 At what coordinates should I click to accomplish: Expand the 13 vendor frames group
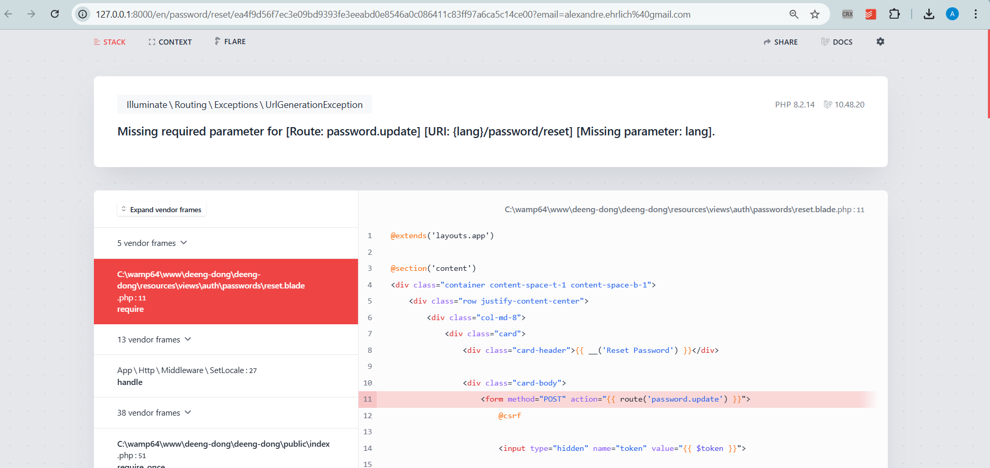point(154,339)
